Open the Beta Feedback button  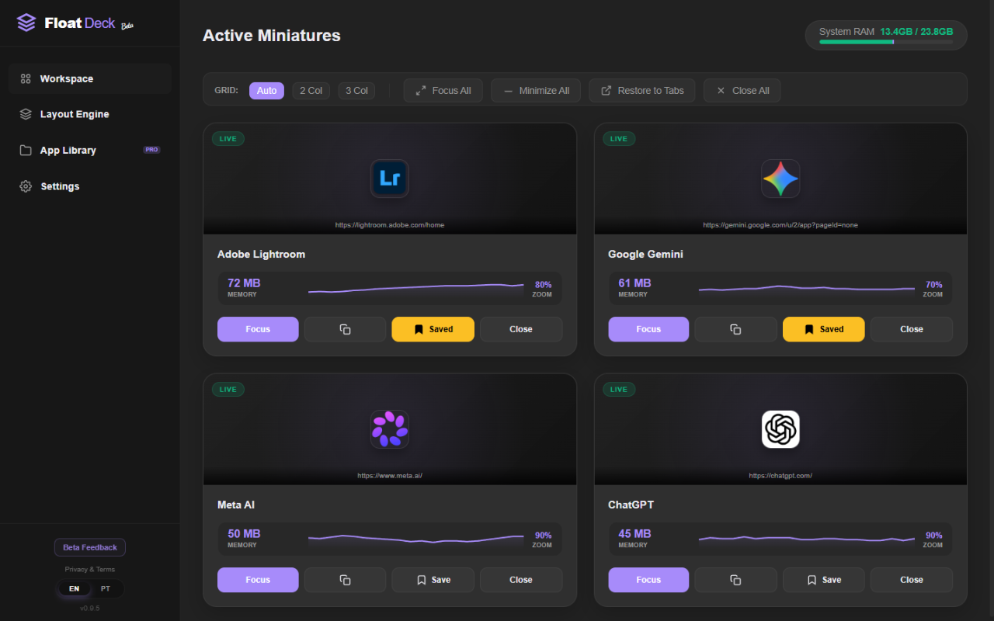coord(90,547)
